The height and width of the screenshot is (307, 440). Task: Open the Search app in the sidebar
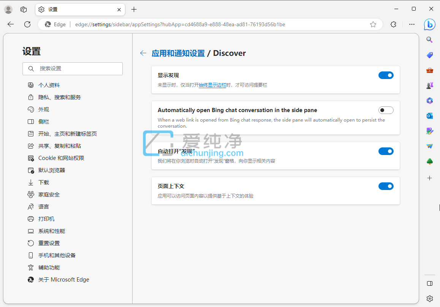[429, 40]
